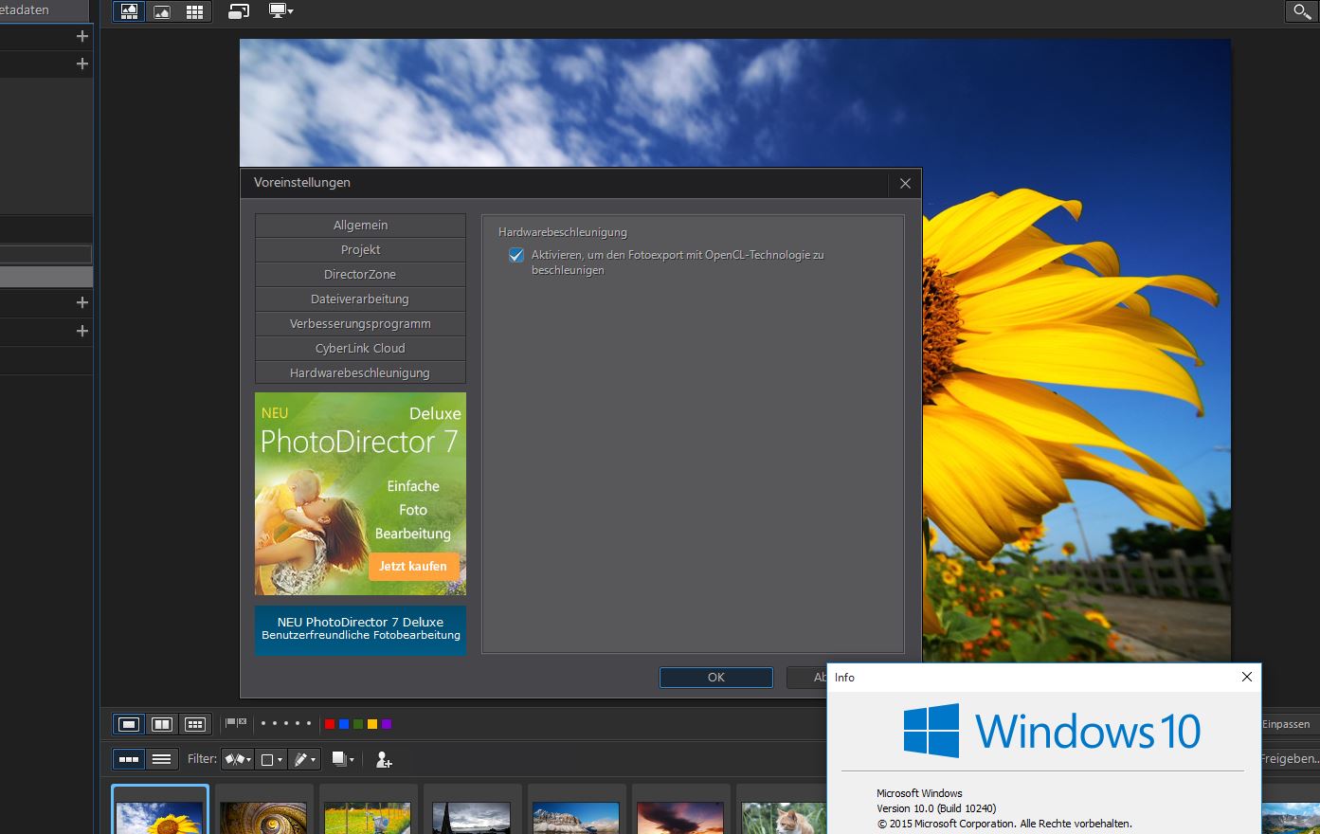Apply the red color label swatch
The width and height of the screenshot is (1320, 834).
point(330,724)
